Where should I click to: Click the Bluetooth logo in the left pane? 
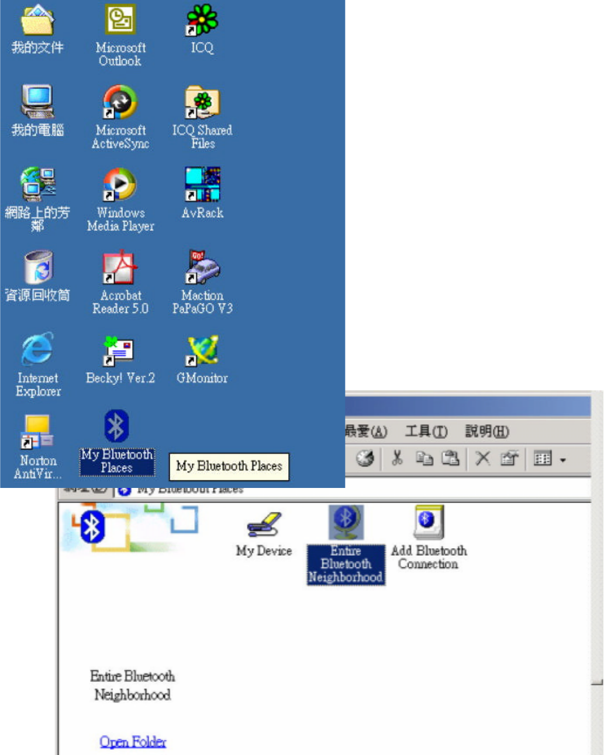[x=92, y=527]
